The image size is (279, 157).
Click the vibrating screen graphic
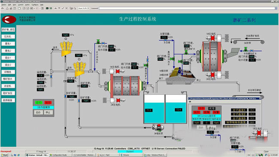pos(181,76)
